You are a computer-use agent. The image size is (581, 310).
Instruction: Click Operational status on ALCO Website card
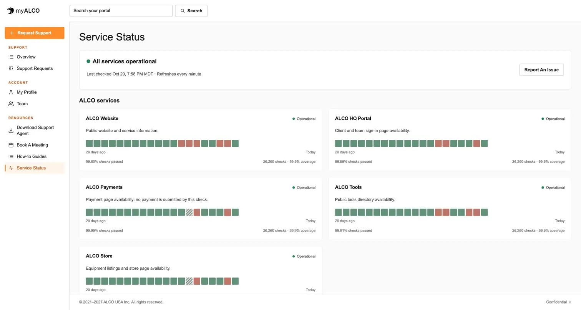(304, 119)
